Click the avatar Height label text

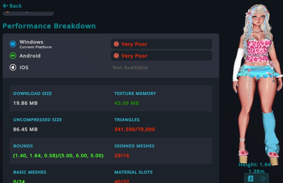tap(256, 168)
